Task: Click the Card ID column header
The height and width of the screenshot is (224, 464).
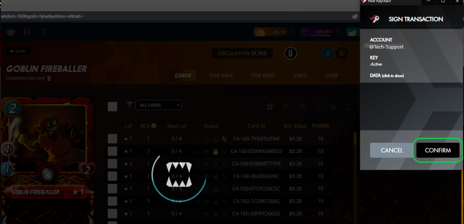Action: 256,126
